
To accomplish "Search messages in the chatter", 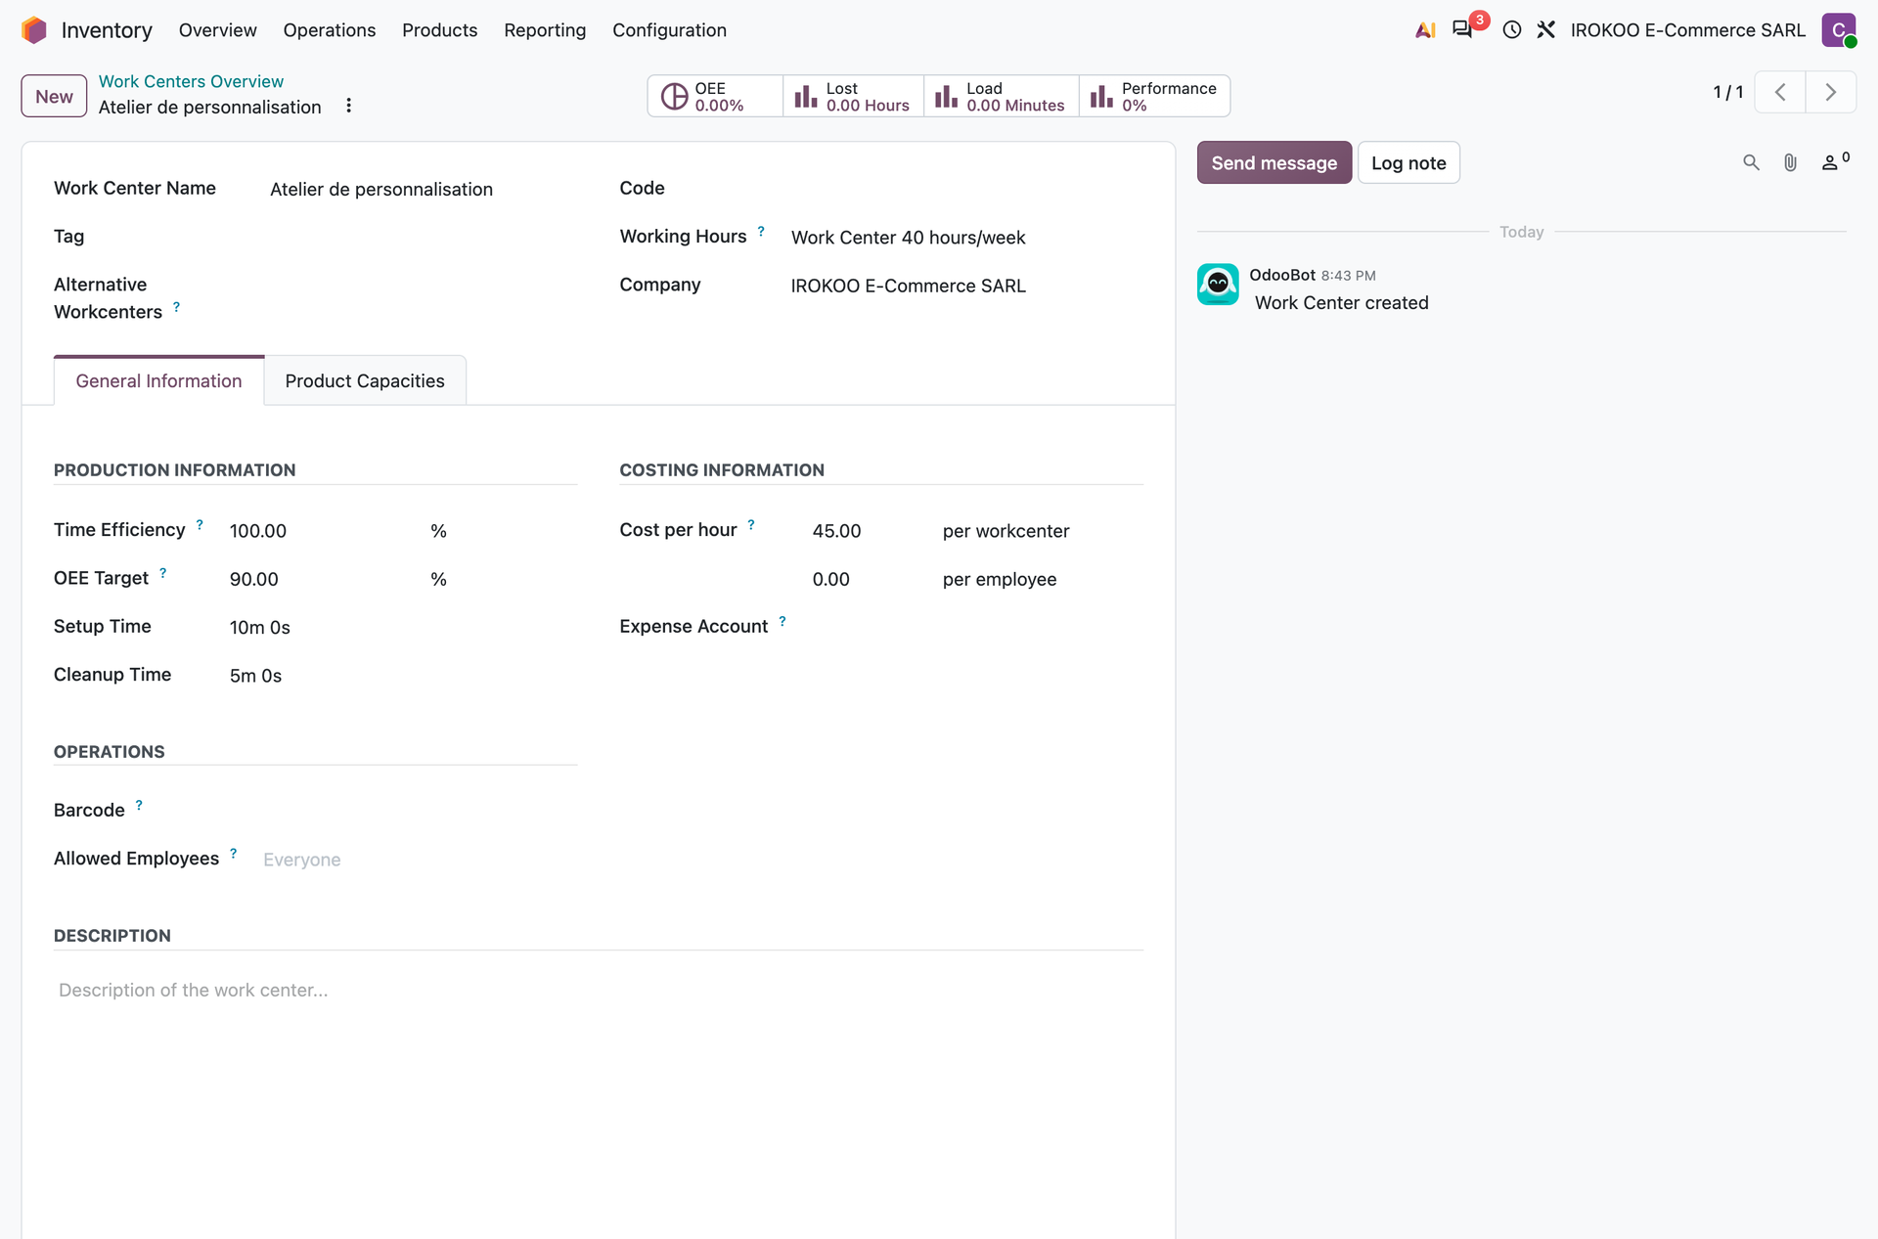I will coord(1751,162).
